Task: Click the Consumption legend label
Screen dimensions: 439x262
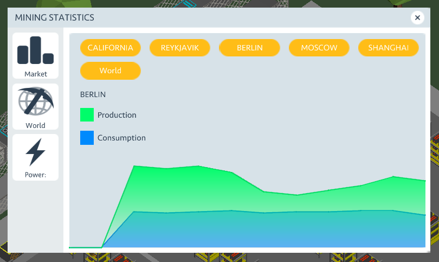Action: click(x=121, y=138)
